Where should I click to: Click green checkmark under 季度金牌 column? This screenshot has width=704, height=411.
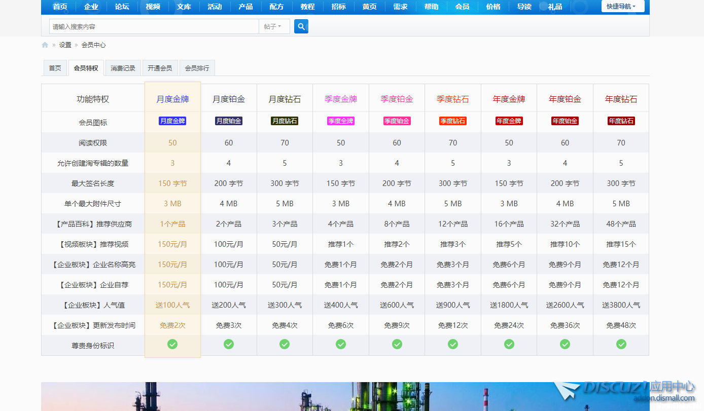pos(341,344)
